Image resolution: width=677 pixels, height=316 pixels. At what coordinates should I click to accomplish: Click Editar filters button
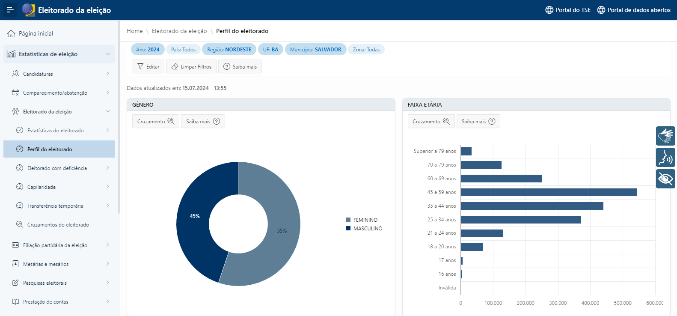[148, 66]
